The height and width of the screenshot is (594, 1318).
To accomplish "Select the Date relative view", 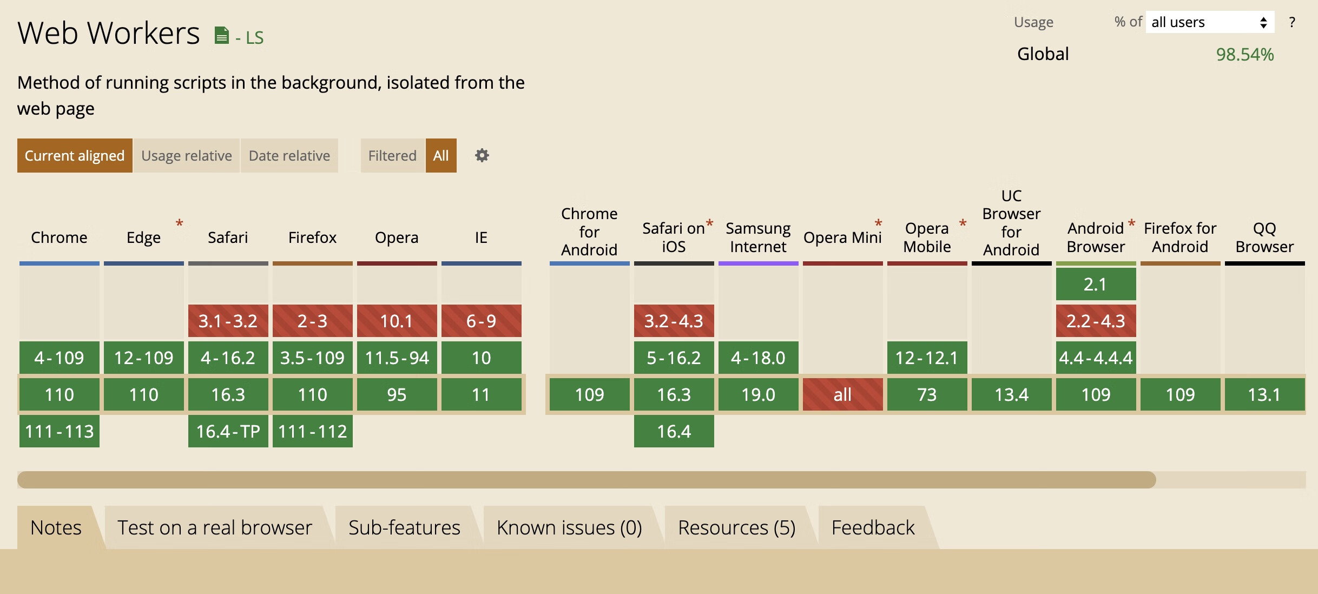I will click(289, 156).
